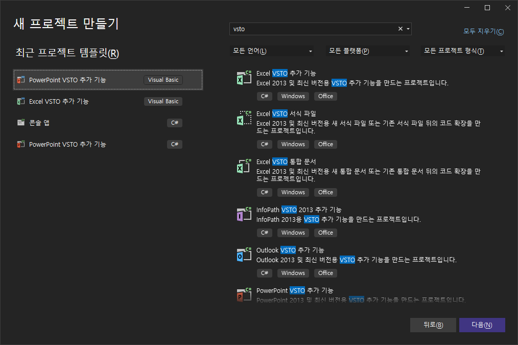Click the 뒤로 back button
518x345 pixels.
(433, 325)
